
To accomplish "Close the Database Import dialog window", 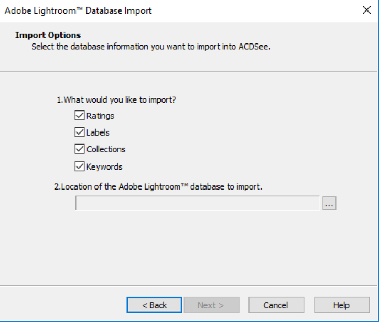I will point(366,10).
